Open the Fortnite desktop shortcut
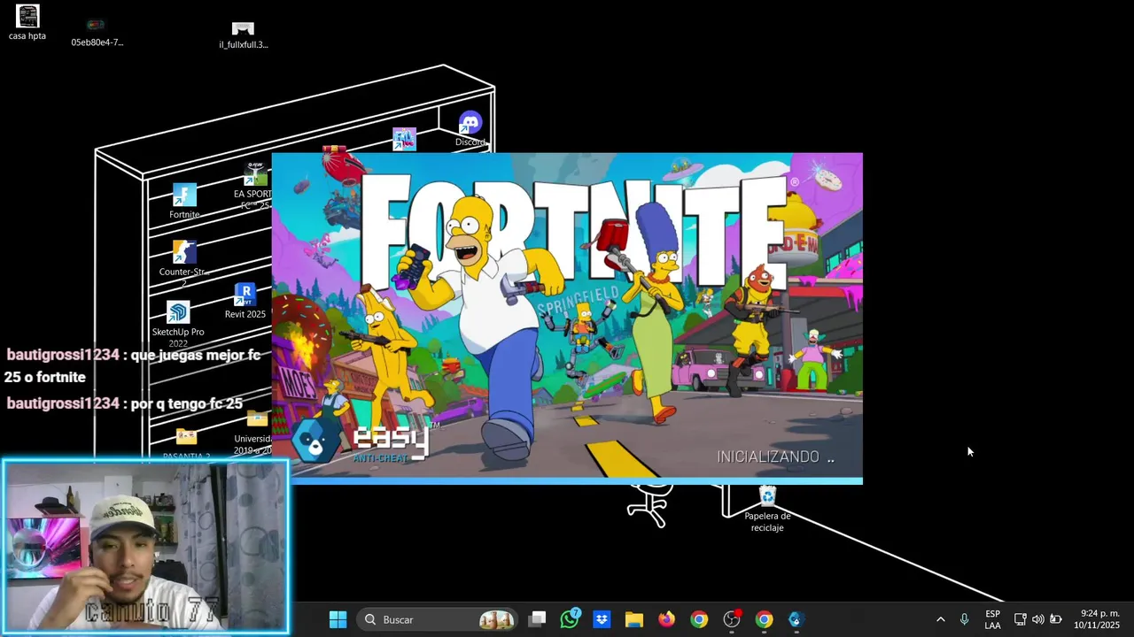This screenshot has height=637, width=1134. 184,202
